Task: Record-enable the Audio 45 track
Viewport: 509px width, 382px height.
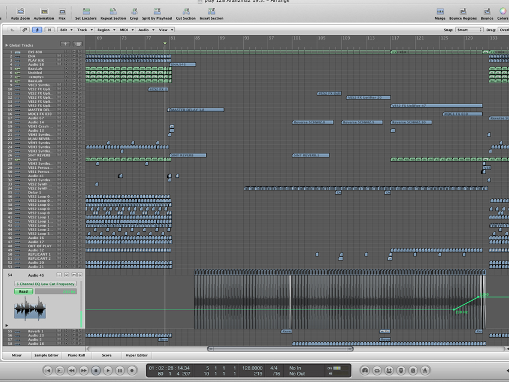Action: coord(66,275)
